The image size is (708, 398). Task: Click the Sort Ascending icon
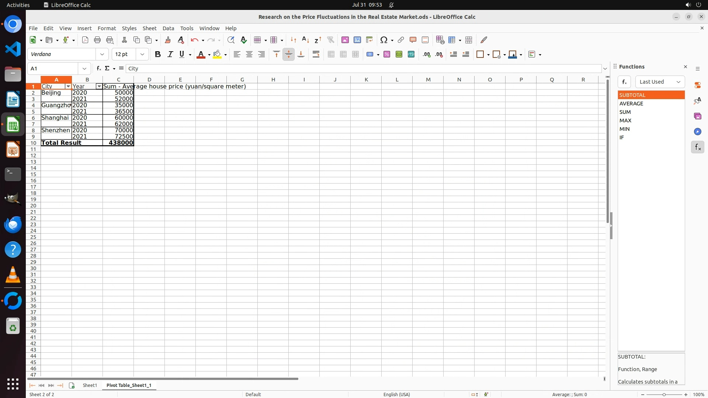(x=305, y=40)
